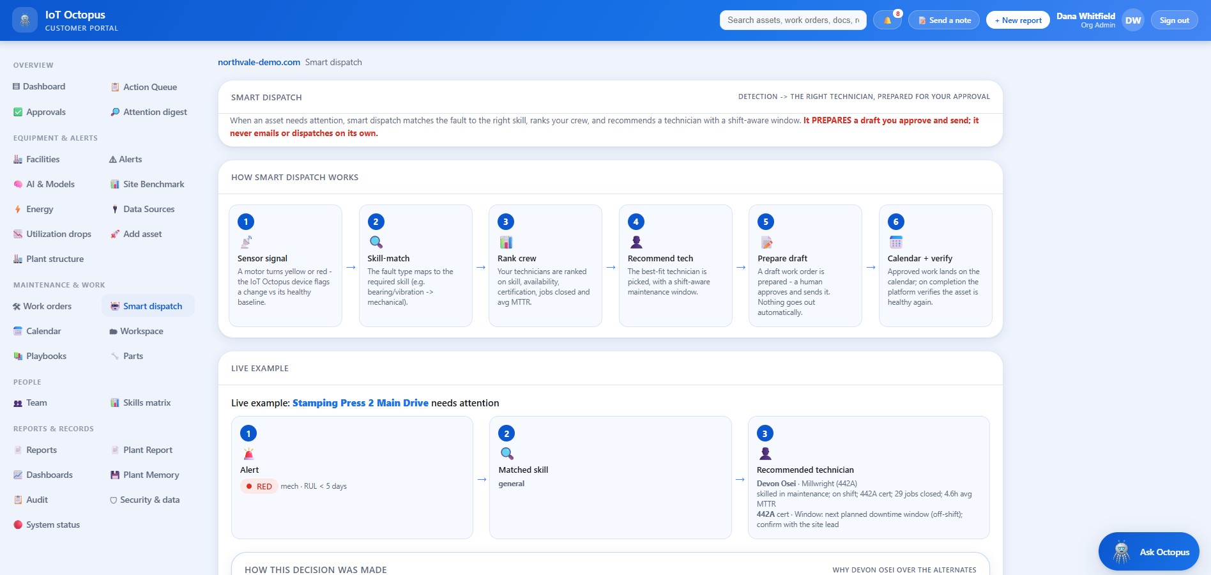Click the Add asset rocket icon

[115, 234]
